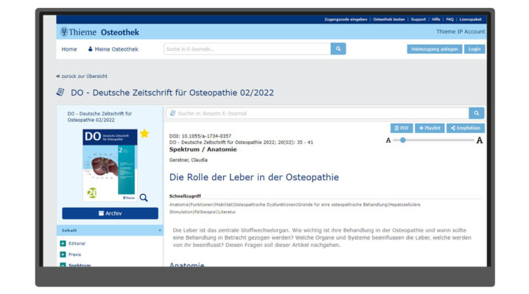Viewport: 529px width, 294px height.
Task: Click the Thieme Osteothek logo
Action: click(99, 32)
